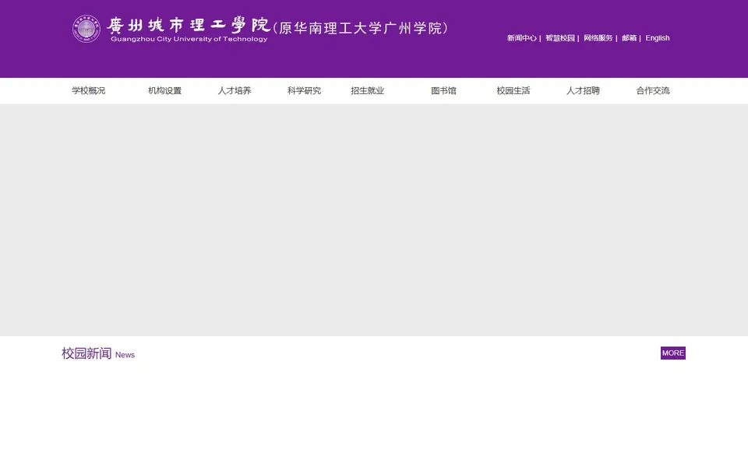Image resolution: width=748 pixels, height=467 pixels.
Task: Open the 学校概况 menu
Action: [88, 90]
